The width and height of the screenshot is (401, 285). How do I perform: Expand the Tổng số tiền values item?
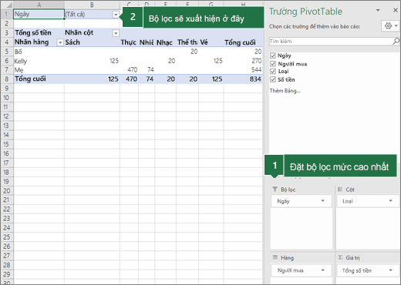point(390,270)
